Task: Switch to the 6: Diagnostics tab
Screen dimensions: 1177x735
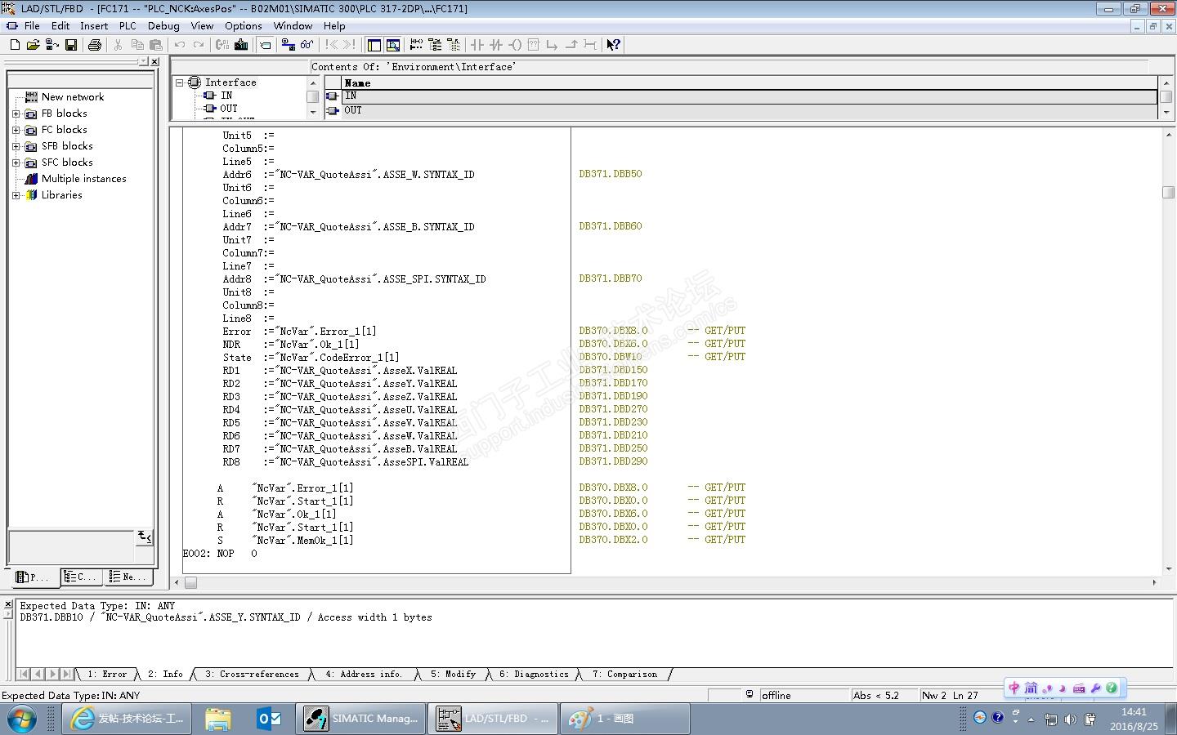Action: (535, 675)
